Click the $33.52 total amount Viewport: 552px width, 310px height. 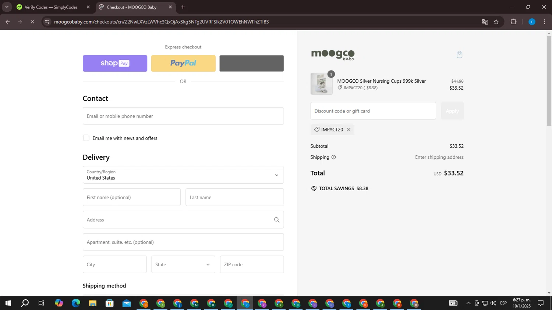(x=454, y=173)
